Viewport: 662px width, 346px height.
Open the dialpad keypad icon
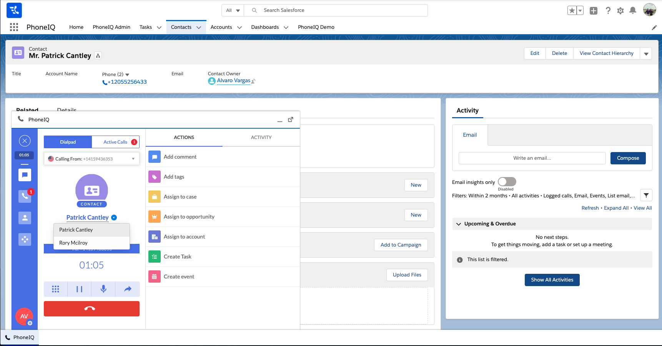56,289
